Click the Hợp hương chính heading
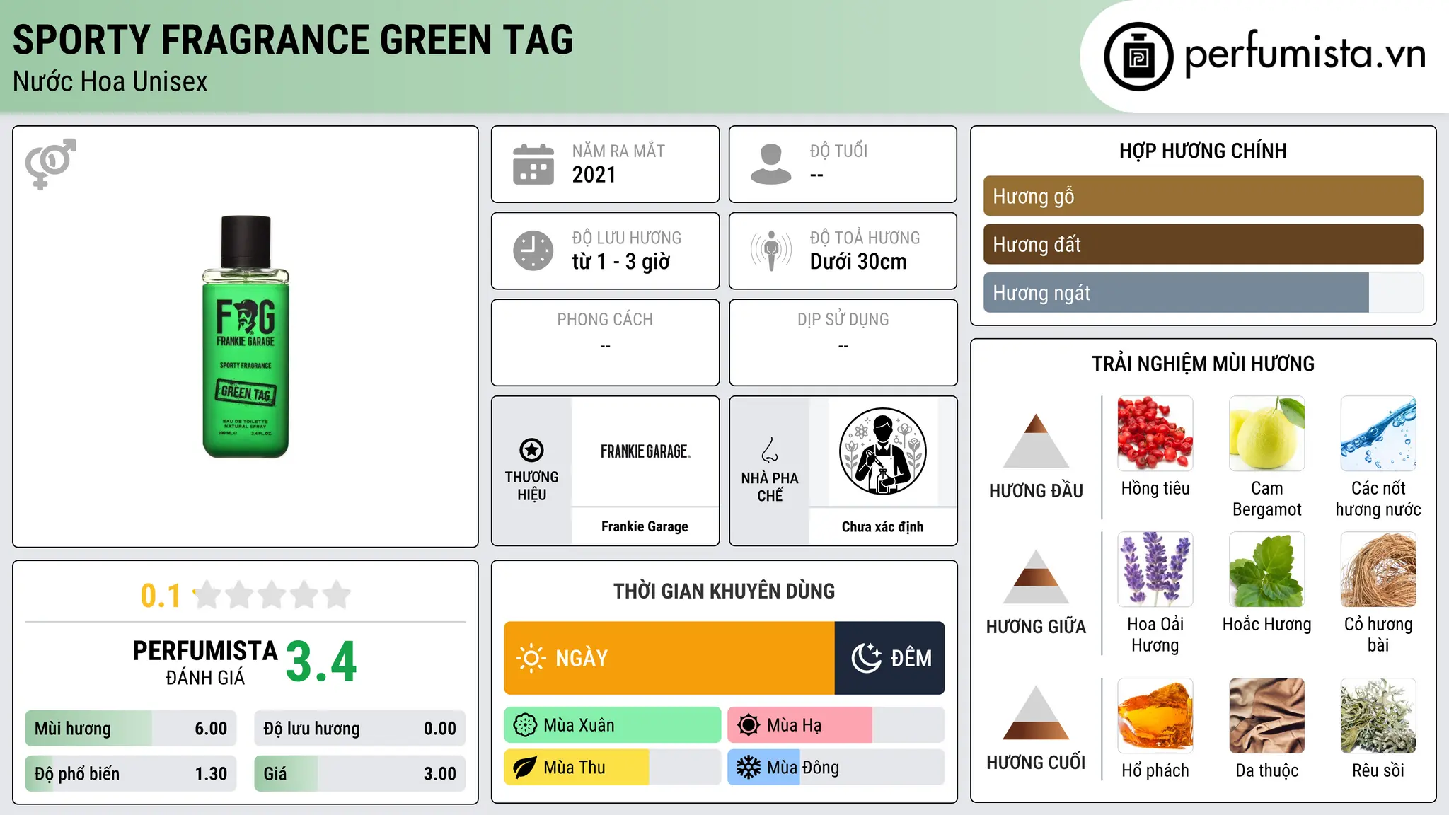The image size is (1449, 815). click(1203, 151)
